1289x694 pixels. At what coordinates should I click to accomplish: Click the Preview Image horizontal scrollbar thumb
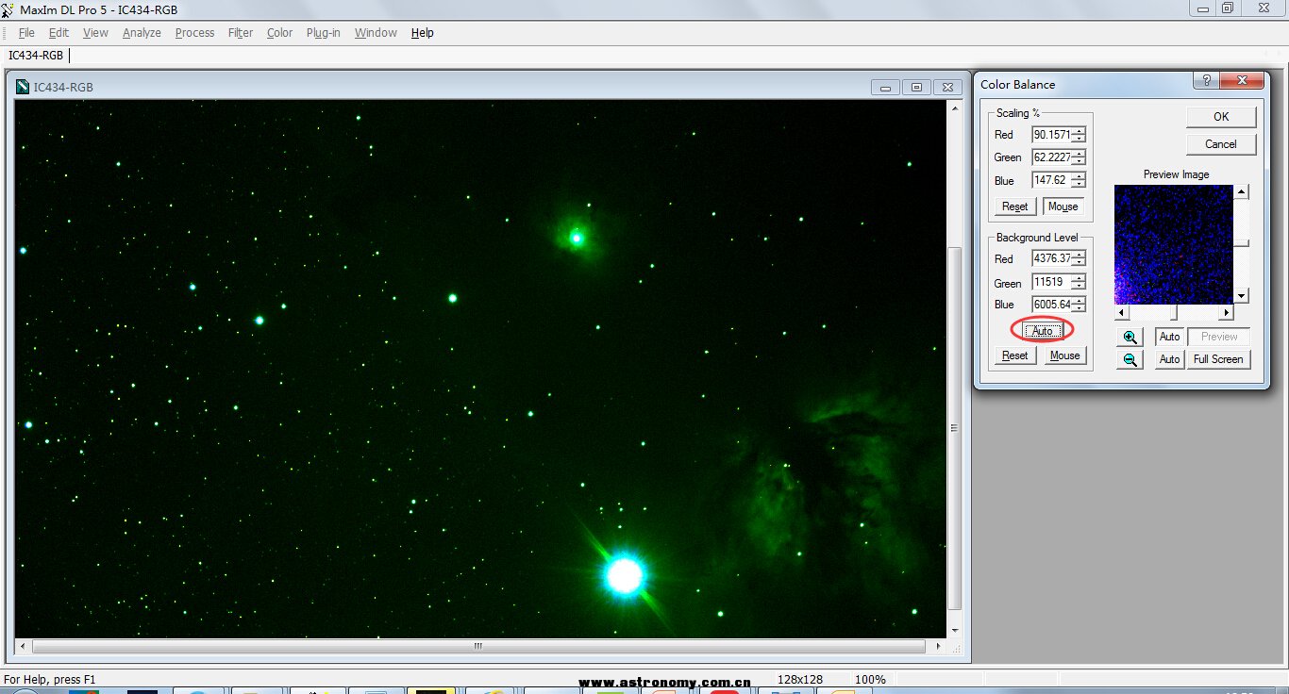point(1174,312)
